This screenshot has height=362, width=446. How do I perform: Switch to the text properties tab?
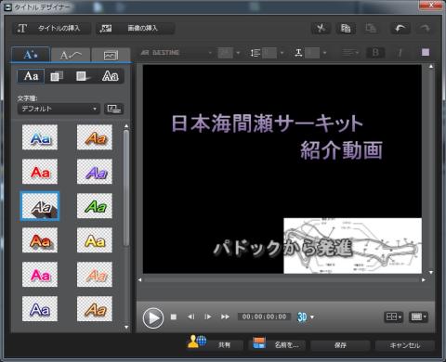(31, 55)
